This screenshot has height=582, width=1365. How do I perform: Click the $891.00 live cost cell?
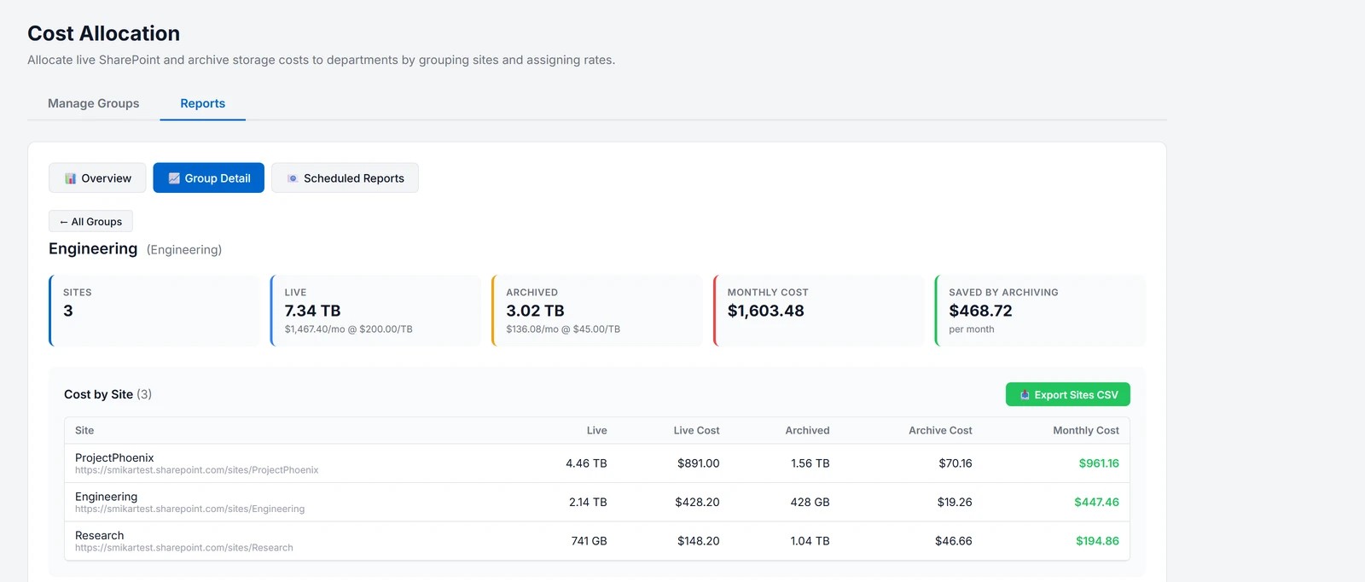click(x=698, y=463)
